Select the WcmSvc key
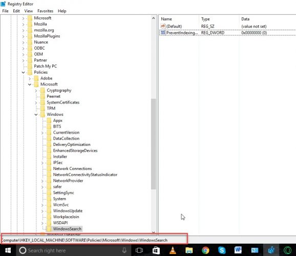296x256 pixels. click(60, 205)
